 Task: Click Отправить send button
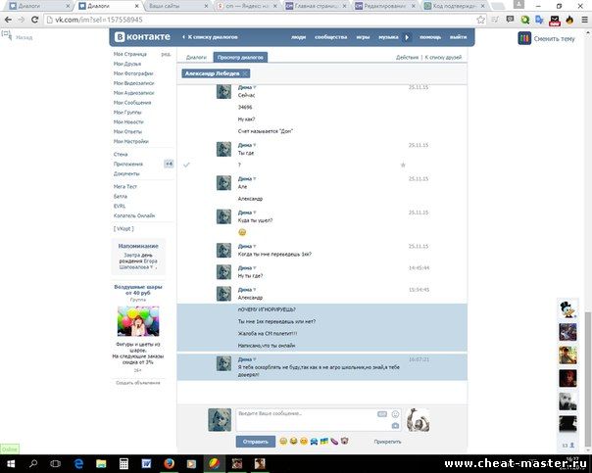(256, 442)
